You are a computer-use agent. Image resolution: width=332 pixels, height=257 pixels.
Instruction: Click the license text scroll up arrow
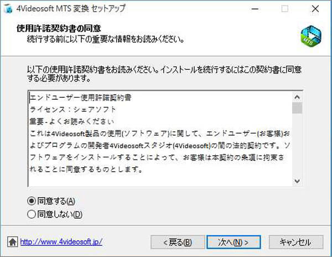[297, 97]
